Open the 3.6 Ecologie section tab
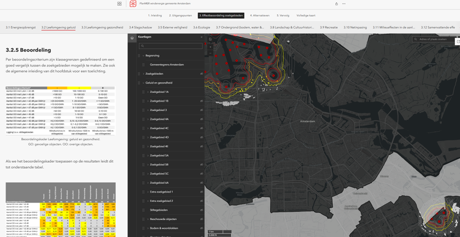460x237 pixels. [202, 28]
